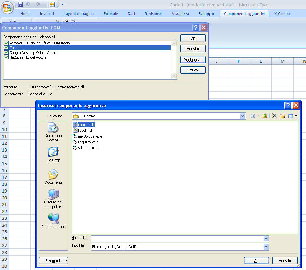The height and width of the screenshot is (270, 306).
Task: Go up one folder level in file dialog
Action: pyautogui.click(x=265, y=116)
